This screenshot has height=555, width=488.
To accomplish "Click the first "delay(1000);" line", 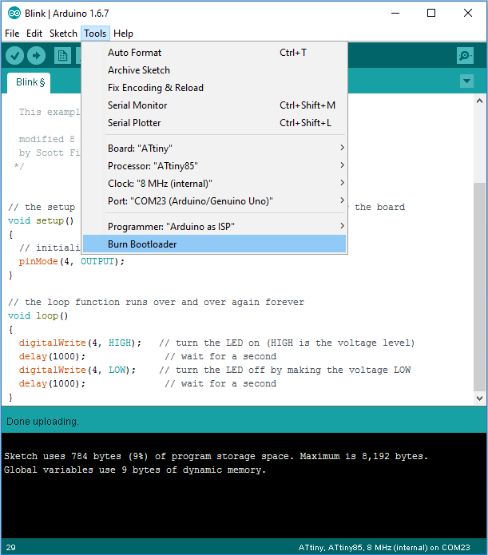I will point(52,356).
